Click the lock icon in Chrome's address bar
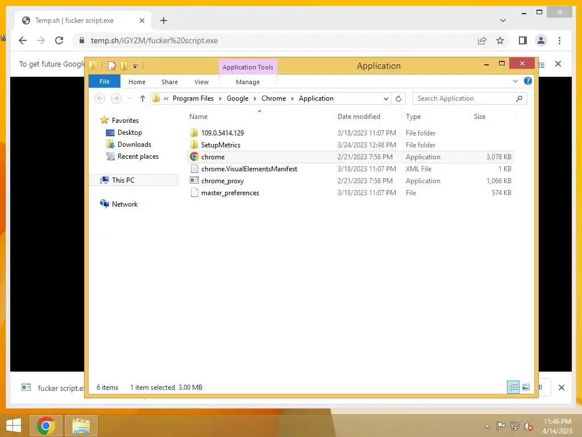The width and height of the screenshot is (582, 437). 82,40
